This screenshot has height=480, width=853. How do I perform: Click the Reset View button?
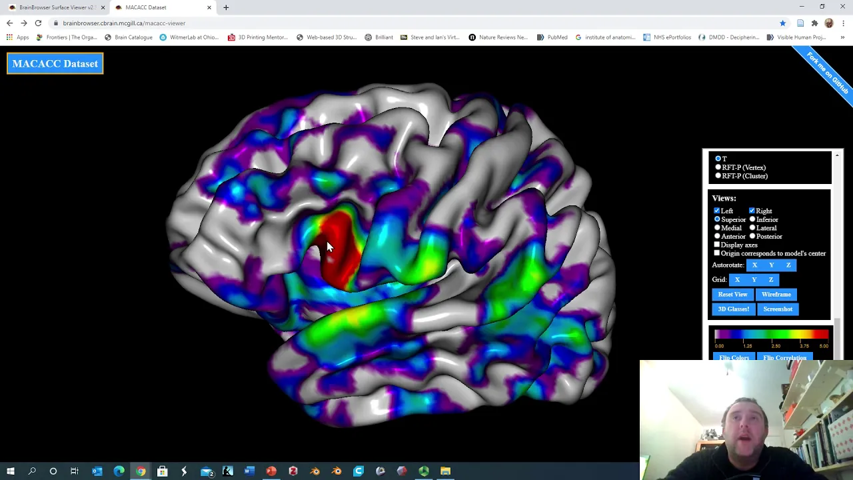732,295
